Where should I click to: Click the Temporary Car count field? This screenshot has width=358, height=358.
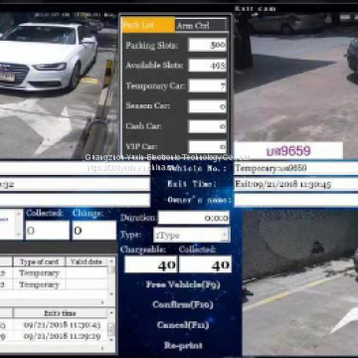click(208, 86)
